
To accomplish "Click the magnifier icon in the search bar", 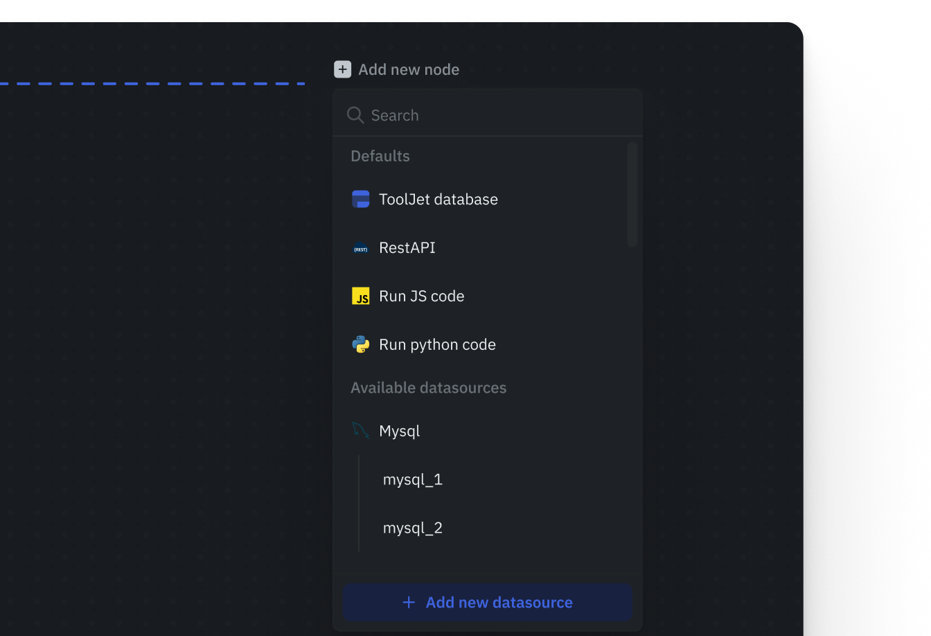I will coord(355,115).
